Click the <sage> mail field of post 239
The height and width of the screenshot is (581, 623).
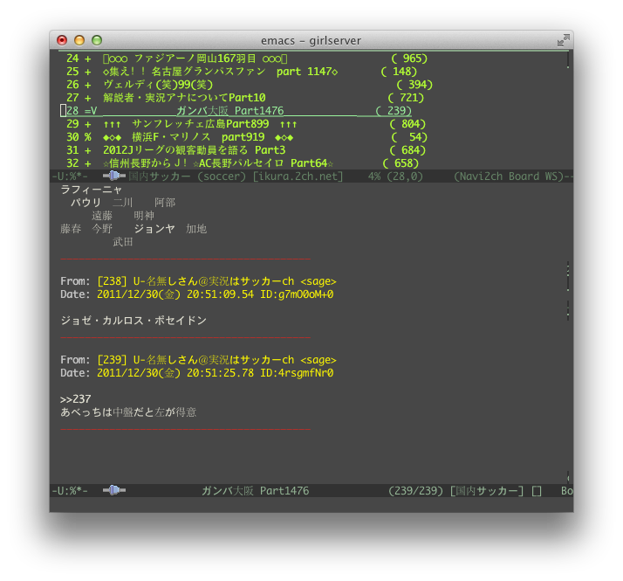pyautogui.click(x=318, y=360)
